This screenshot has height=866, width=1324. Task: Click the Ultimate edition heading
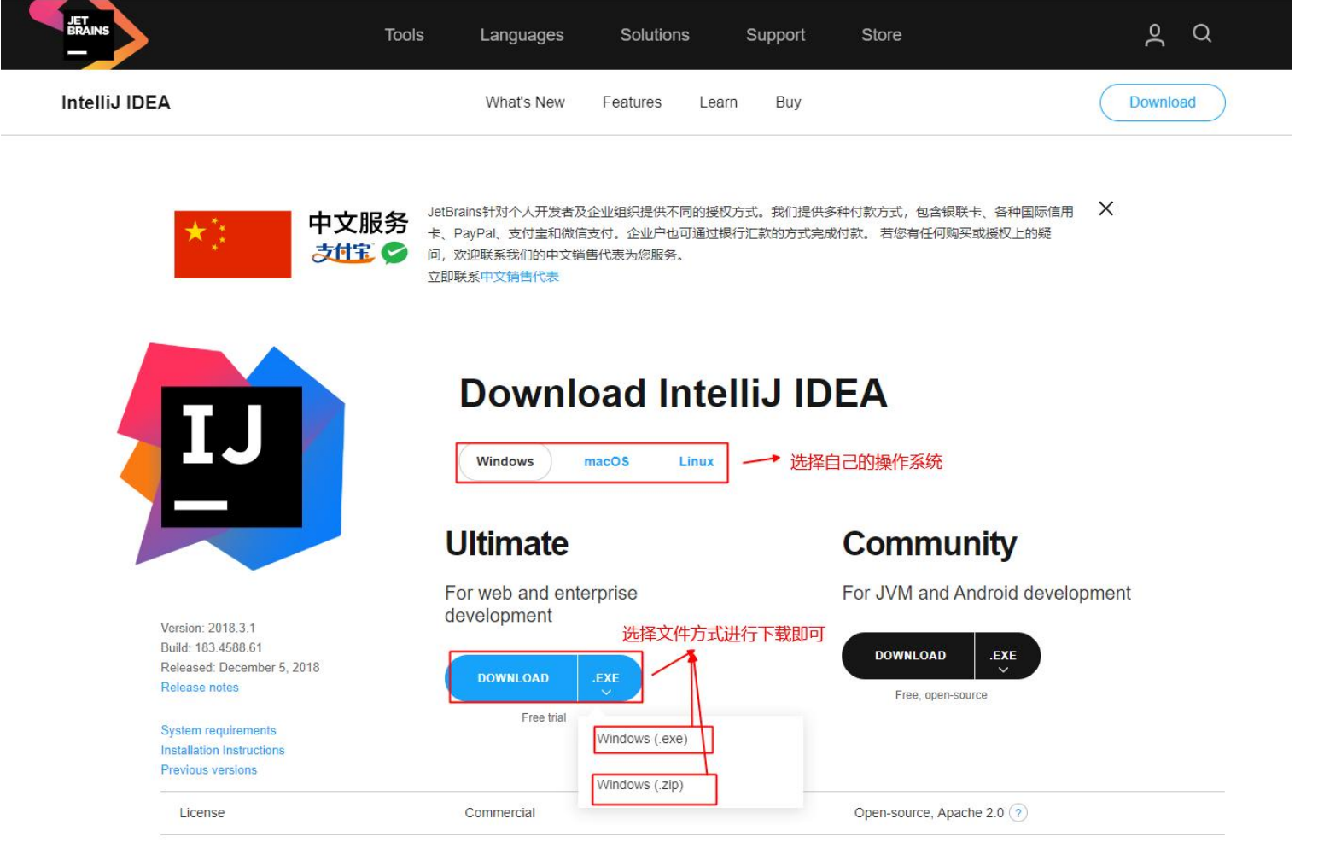507,544
